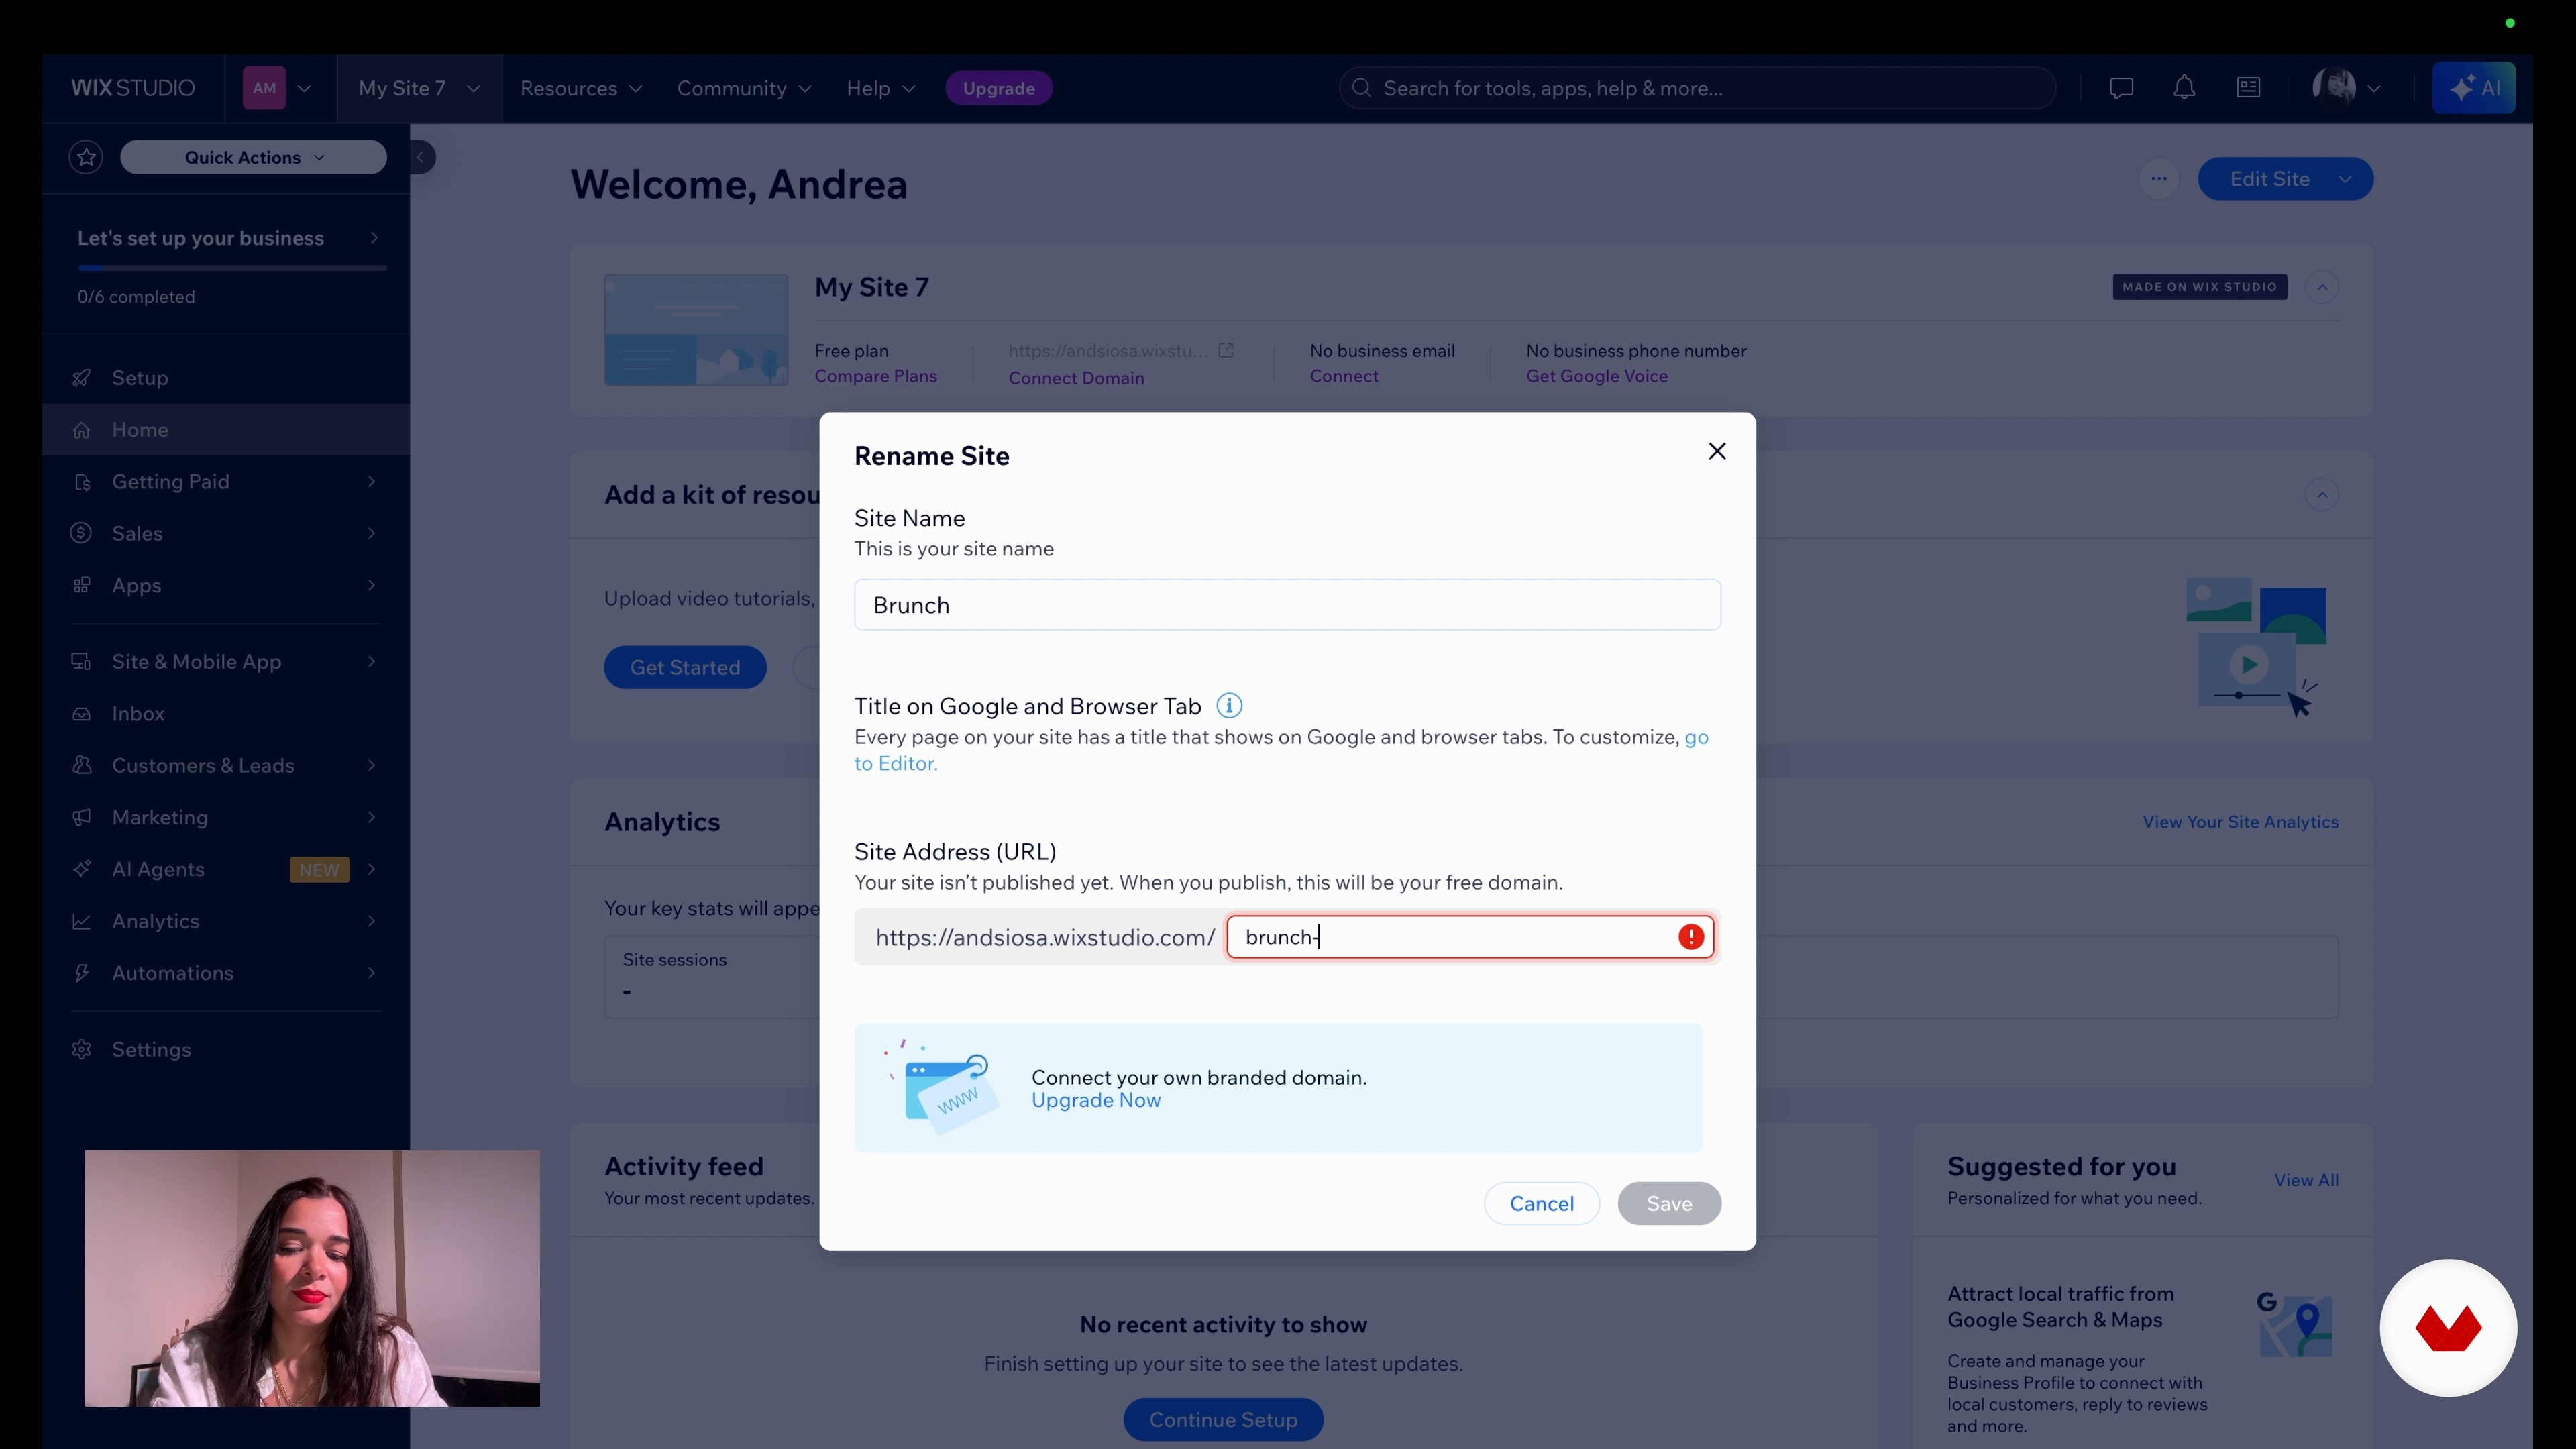
Task: Click the red error icon in URL field
Action: point(1691,937)
